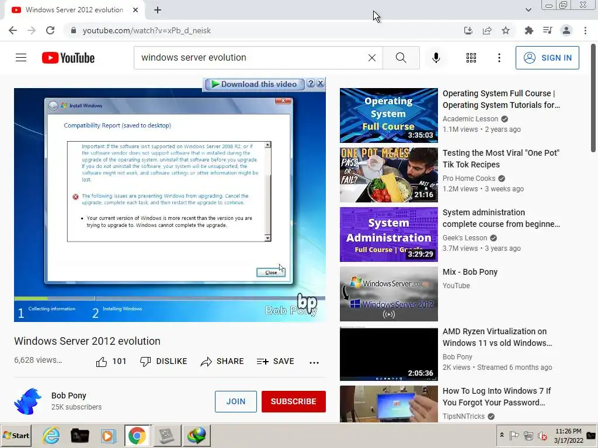This screenshot has height=448, width=598.
Task: Open AMD Ryzen Virtualization video title
Action: (497, 337)
